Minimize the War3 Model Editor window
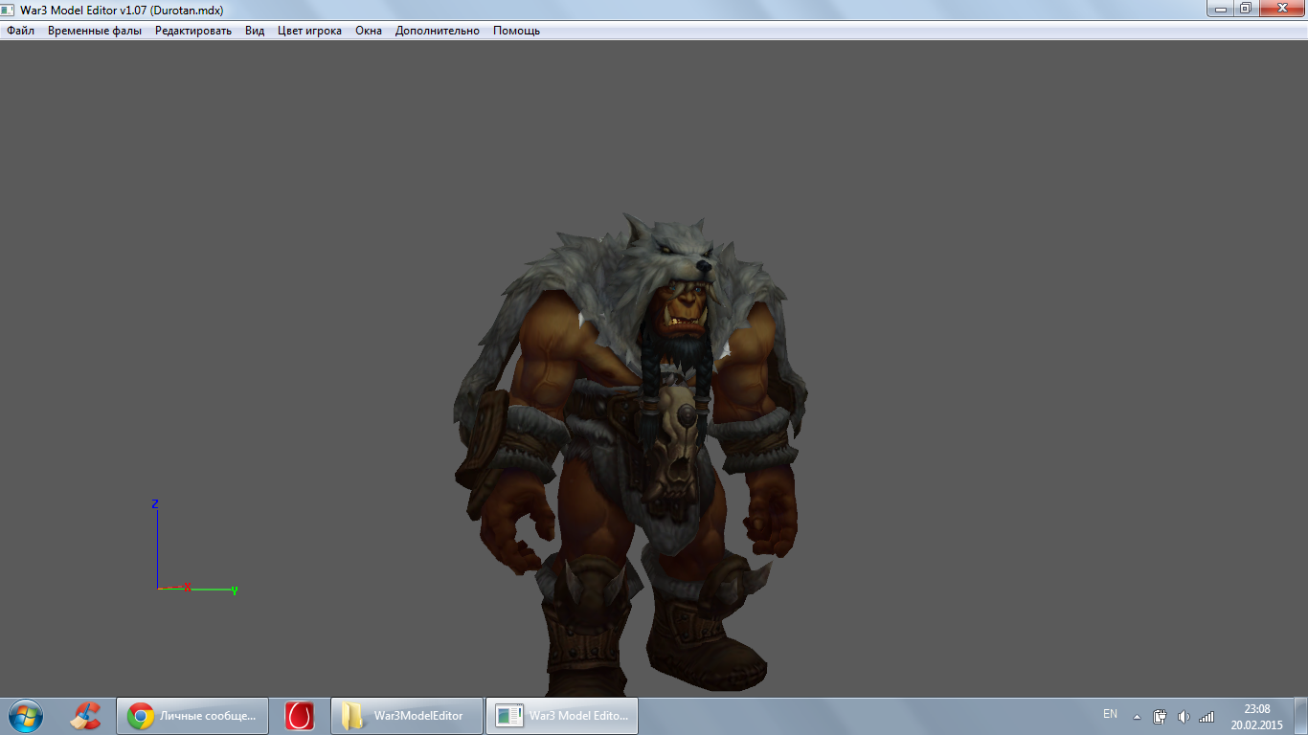This screenshot has height=735, width=1308. pyautogui.click(x=1219, y=9)
